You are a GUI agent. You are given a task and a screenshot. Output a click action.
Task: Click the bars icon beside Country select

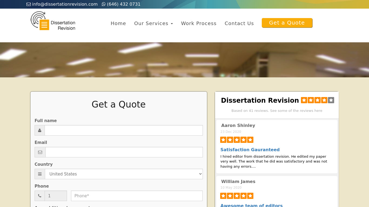pos(40,174)
